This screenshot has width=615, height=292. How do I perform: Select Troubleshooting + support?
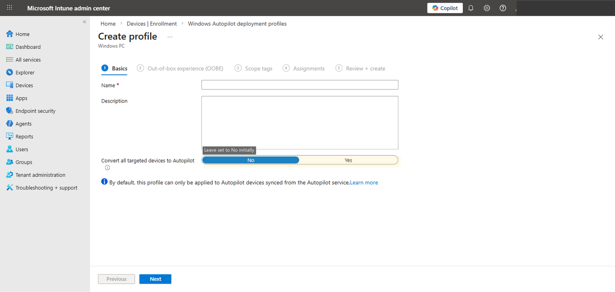(46, 188)
